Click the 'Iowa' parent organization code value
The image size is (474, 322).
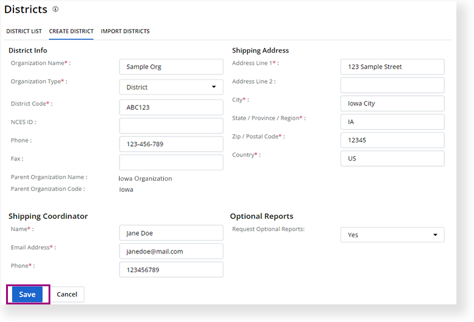click(x=126, y=189)
